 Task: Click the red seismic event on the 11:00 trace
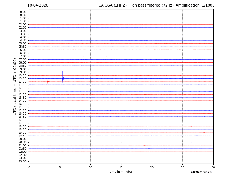[48, 82]
